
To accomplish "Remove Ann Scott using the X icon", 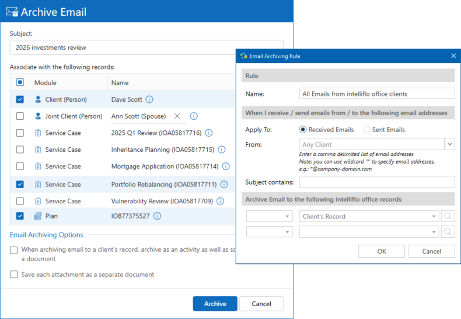I will [x=177, y=116].
